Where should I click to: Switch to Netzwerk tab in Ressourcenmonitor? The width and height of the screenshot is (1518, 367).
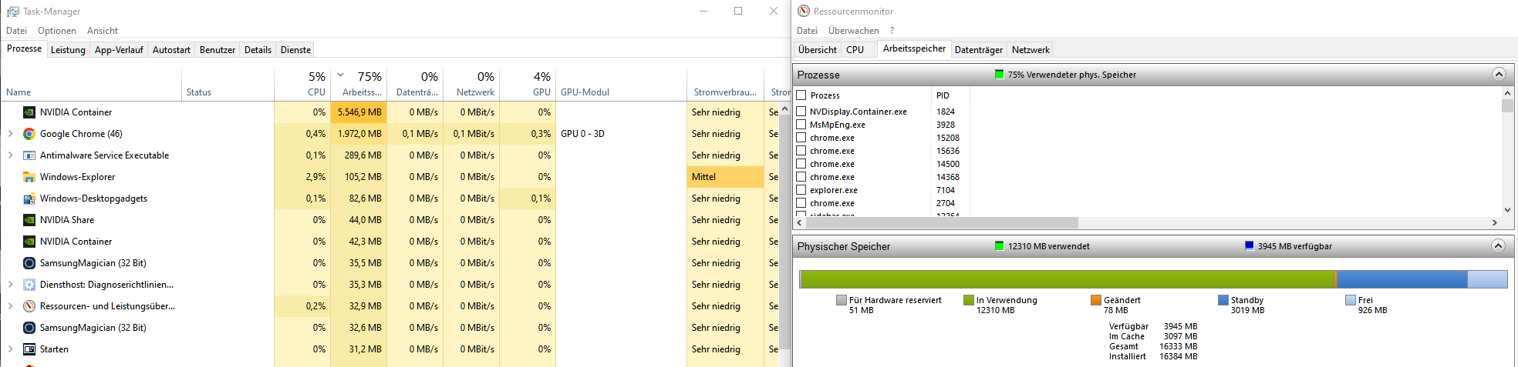(1031, 50)
